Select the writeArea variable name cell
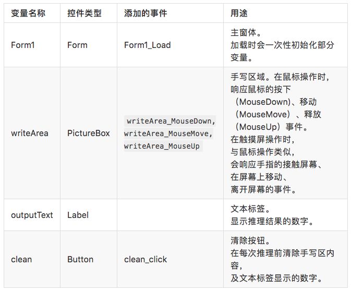The height and width of the screenshot is (291, 352). coord(29,133)
